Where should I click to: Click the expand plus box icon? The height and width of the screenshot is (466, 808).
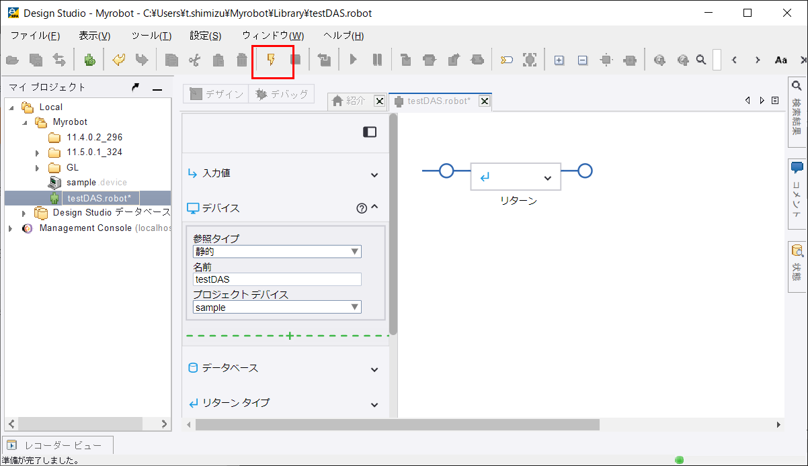click(559, 60)
